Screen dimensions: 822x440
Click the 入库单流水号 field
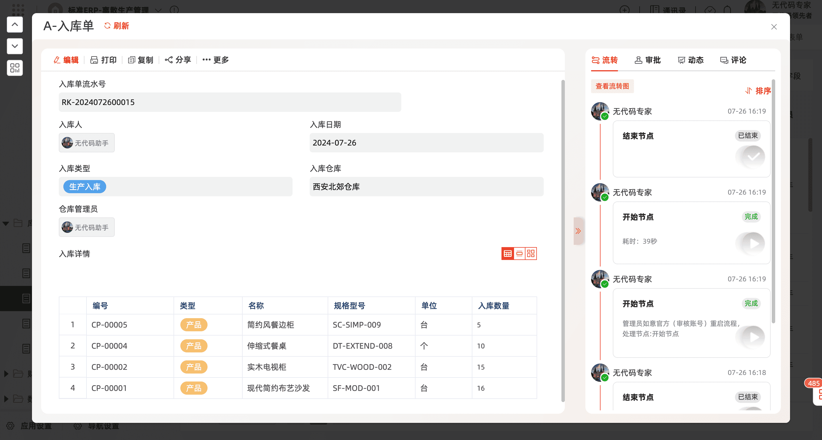pos(230,102)
